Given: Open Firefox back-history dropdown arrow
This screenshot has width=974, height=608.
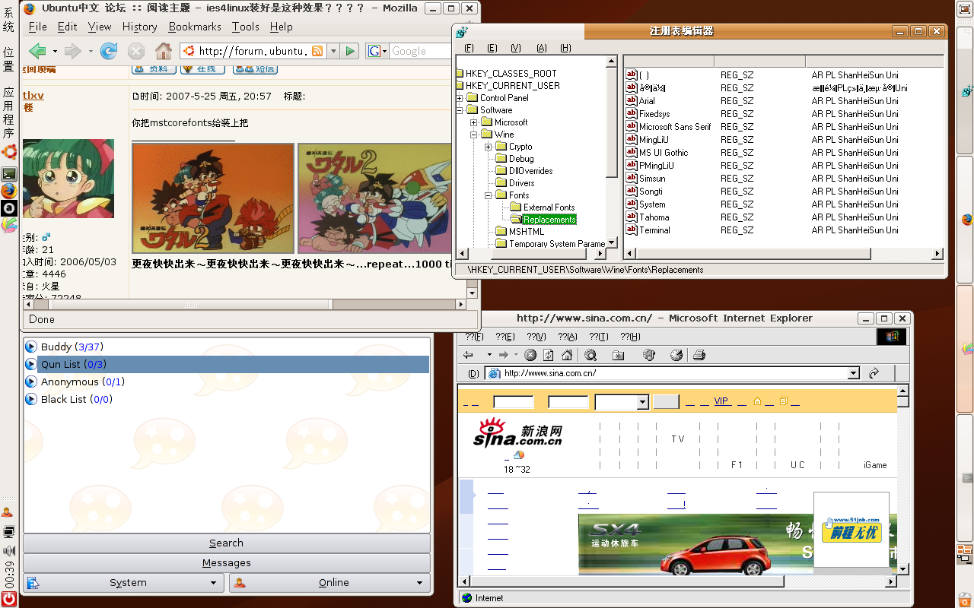Looking at the screenshot, I should tap(55, 52).
